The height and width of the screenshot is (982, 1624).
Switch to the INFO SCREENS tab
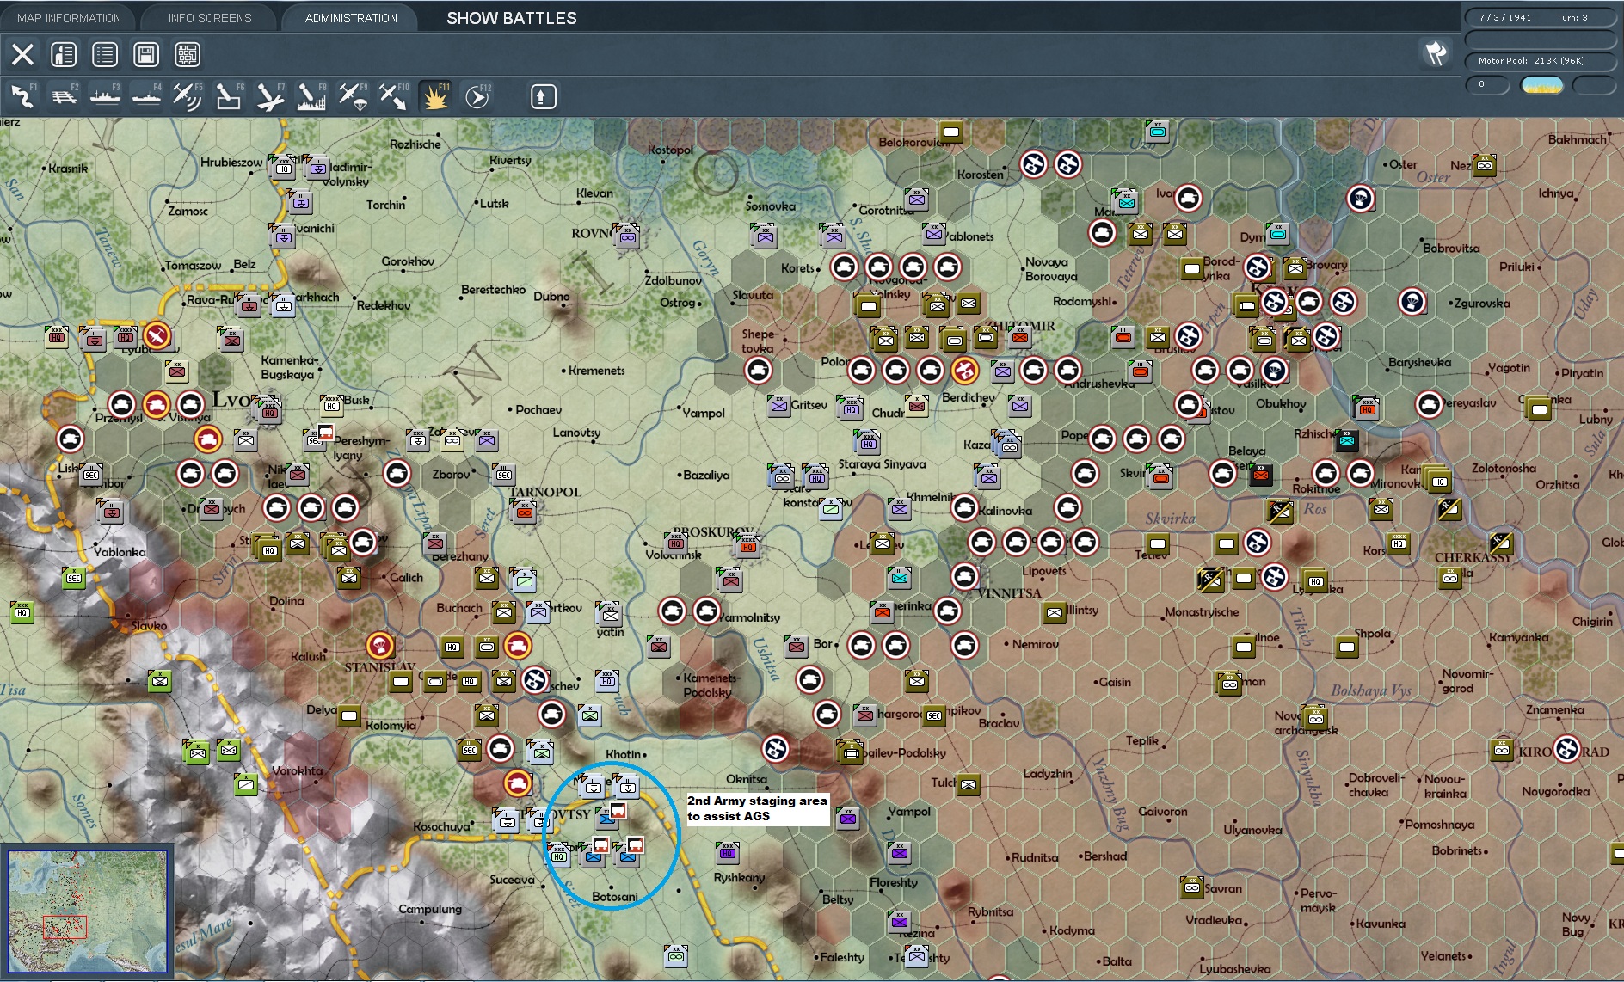210,18
